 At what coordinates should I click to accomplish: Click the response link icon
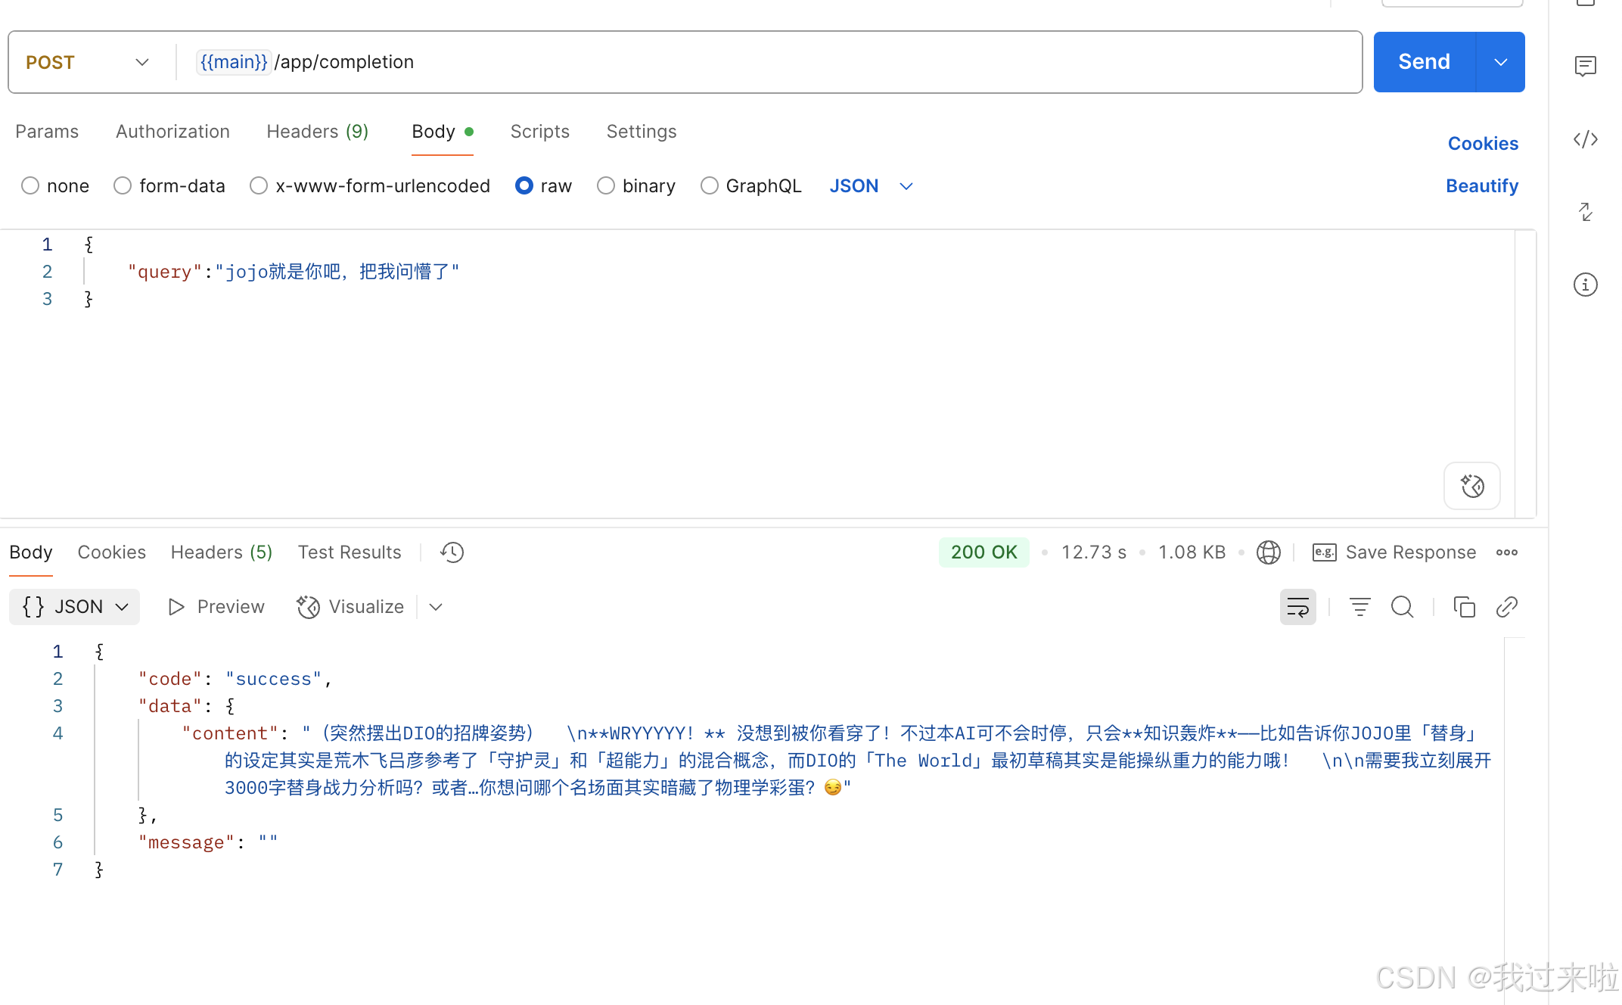[1506, 607]
